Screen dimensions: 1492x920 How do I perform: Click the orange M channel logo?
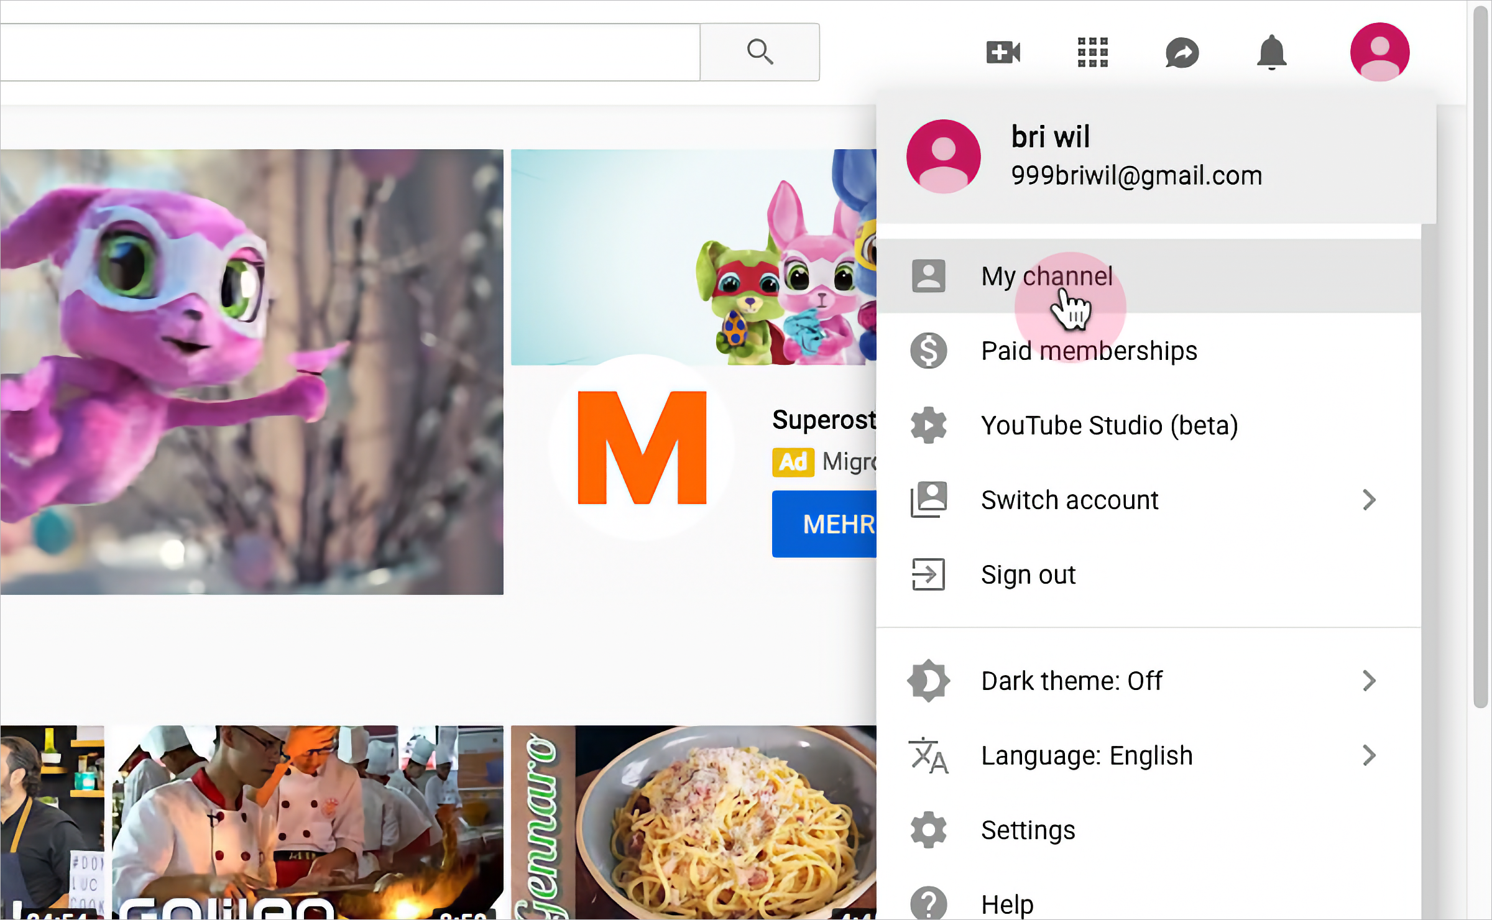(642, 448)
